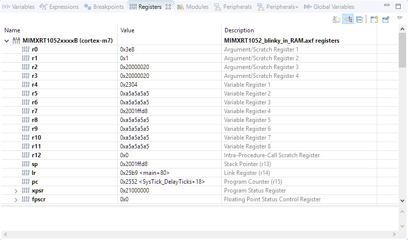The width and height of the screenshot is (408, 240).
Task: Expand the xpsr register
Action: 16,191
